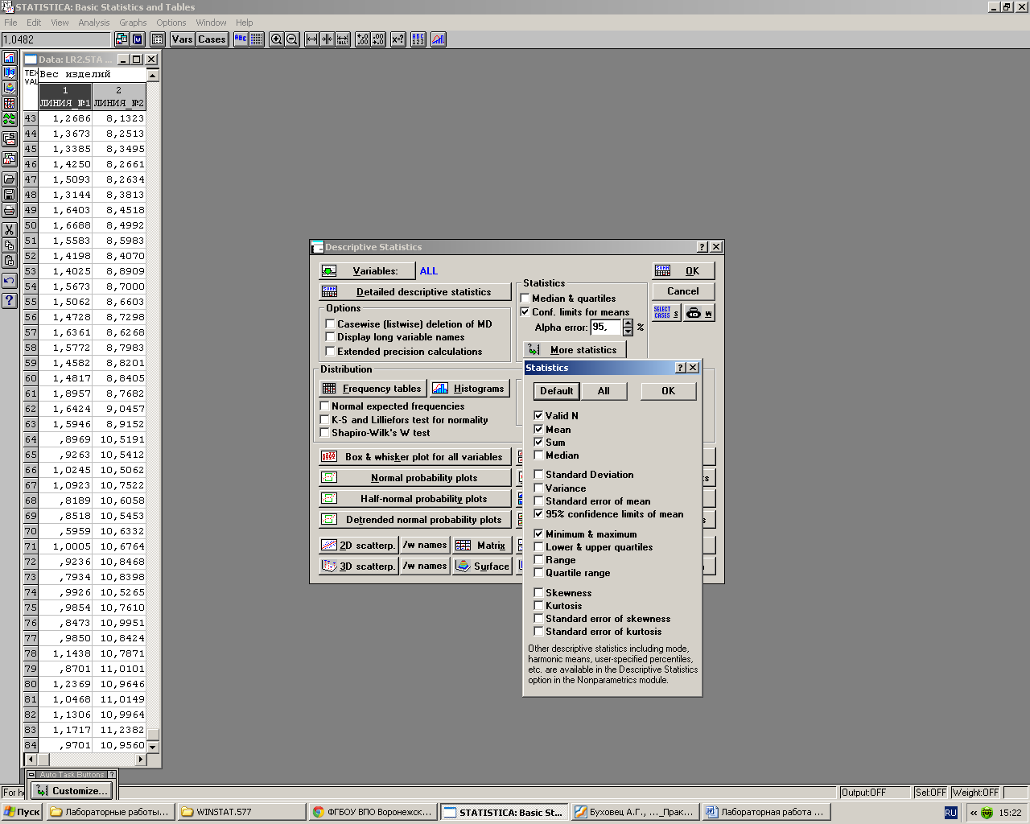Click the Save diskette icon in left toolbar
This screenshot has height=824, width=1030.
[x=10, y=195]
